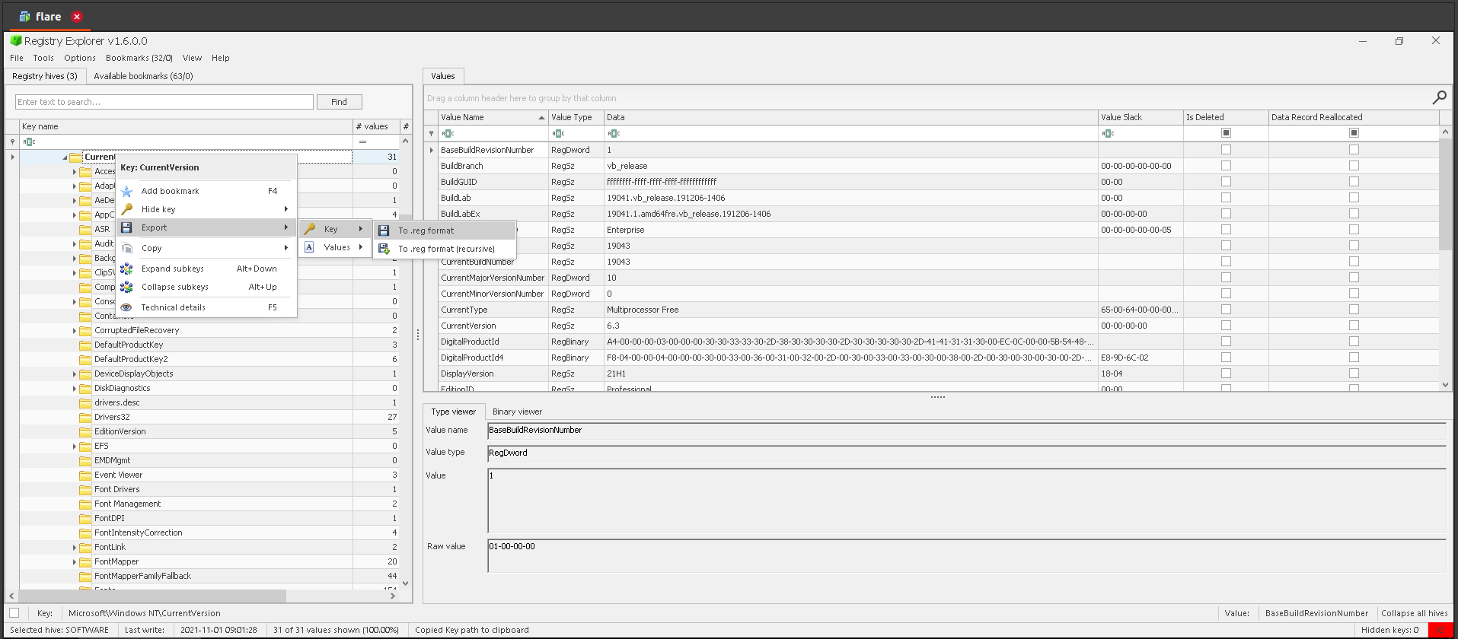
Task: Click the key tree horizontal scrollbar thumb
Action: pyautogui.click(x=152, y=596)
